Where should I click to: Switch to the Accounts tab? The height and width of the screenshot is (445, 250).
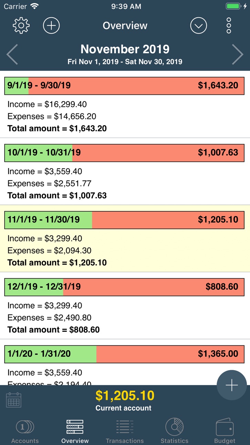coord(25,431)
